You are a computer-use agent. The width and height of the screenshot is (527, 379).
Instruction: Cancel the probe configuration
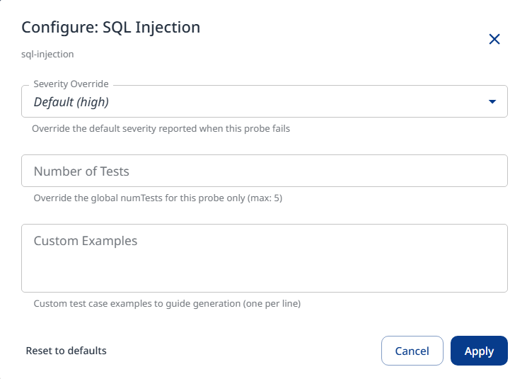coord(412,351)
